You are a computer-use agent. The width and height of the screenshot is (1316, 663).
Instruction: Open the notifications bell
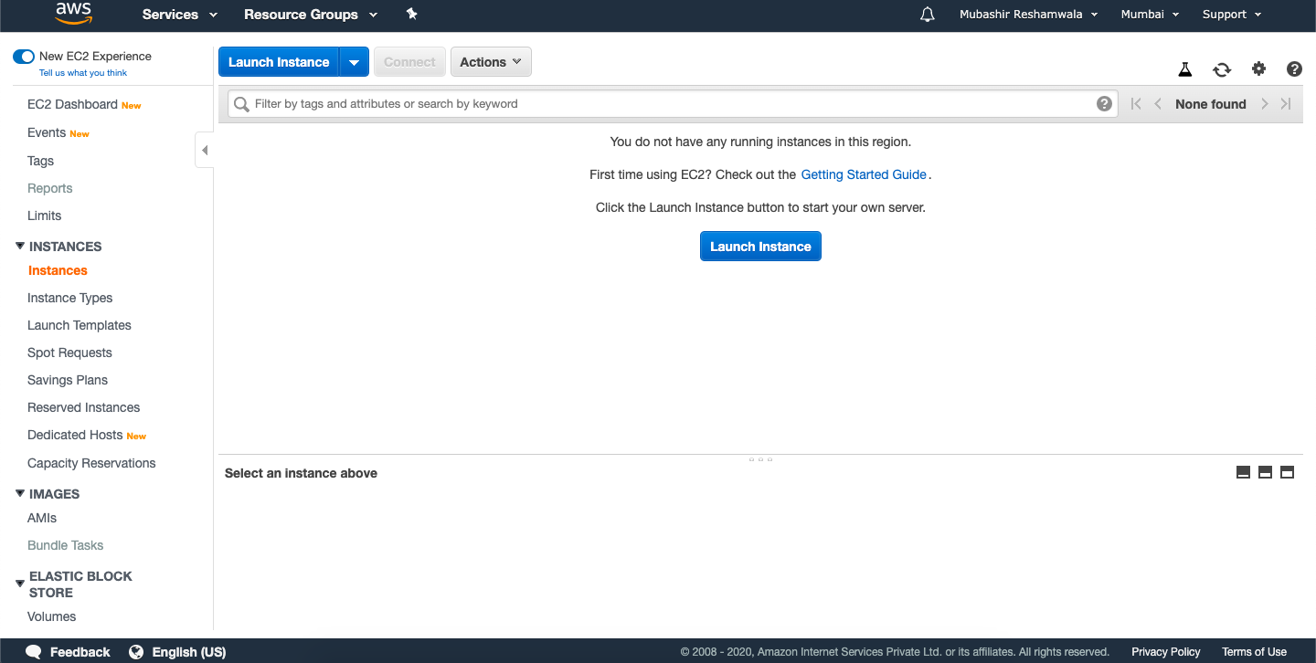(928, 15)
